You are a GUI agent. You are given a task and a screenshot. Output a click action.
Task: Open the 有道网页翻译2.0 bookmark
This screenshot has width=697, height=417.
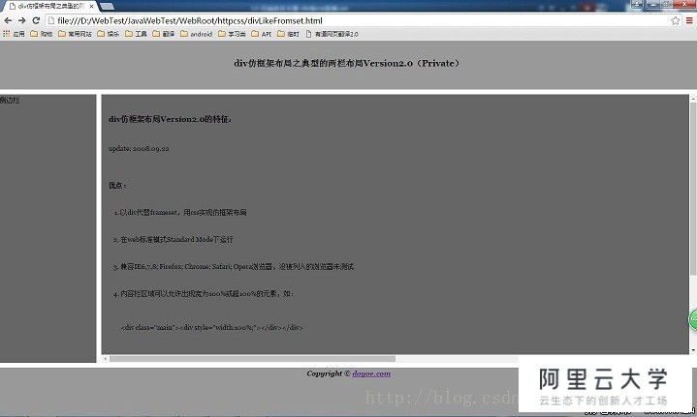pos(333,34)
